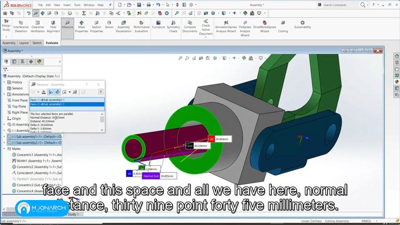
Task: Expand FeatureManager tabs with right chevron
Action: 60,62
